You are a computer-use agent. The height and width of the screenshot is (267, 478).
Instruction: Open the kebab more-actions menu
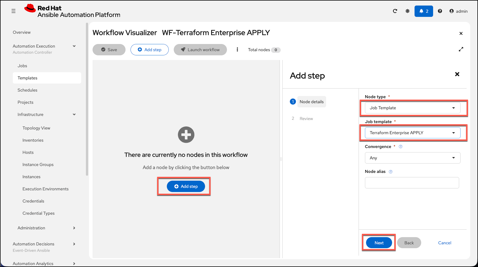[237, 50]
